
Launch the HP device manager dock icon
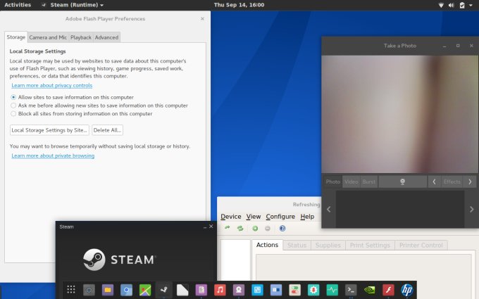(406, 289)
